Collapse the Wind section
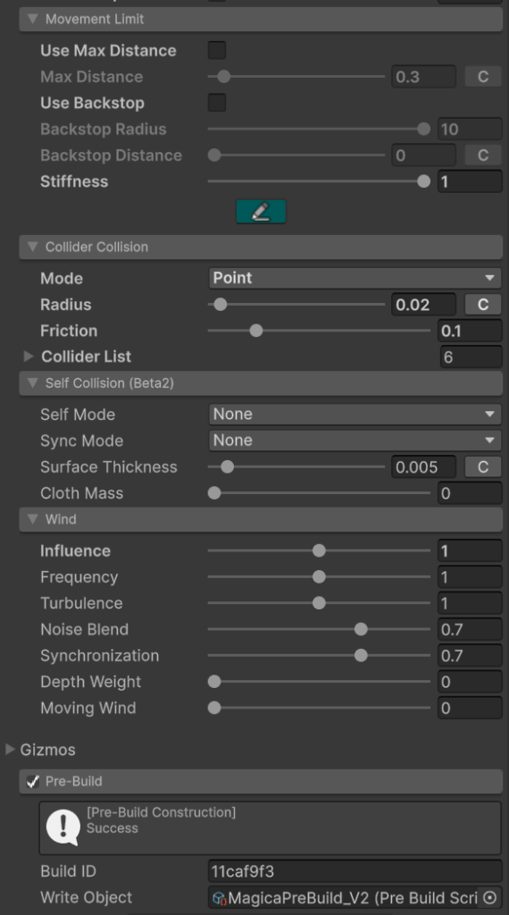The height and width of the screenshot is (915, 509). [x=33, y=519]
